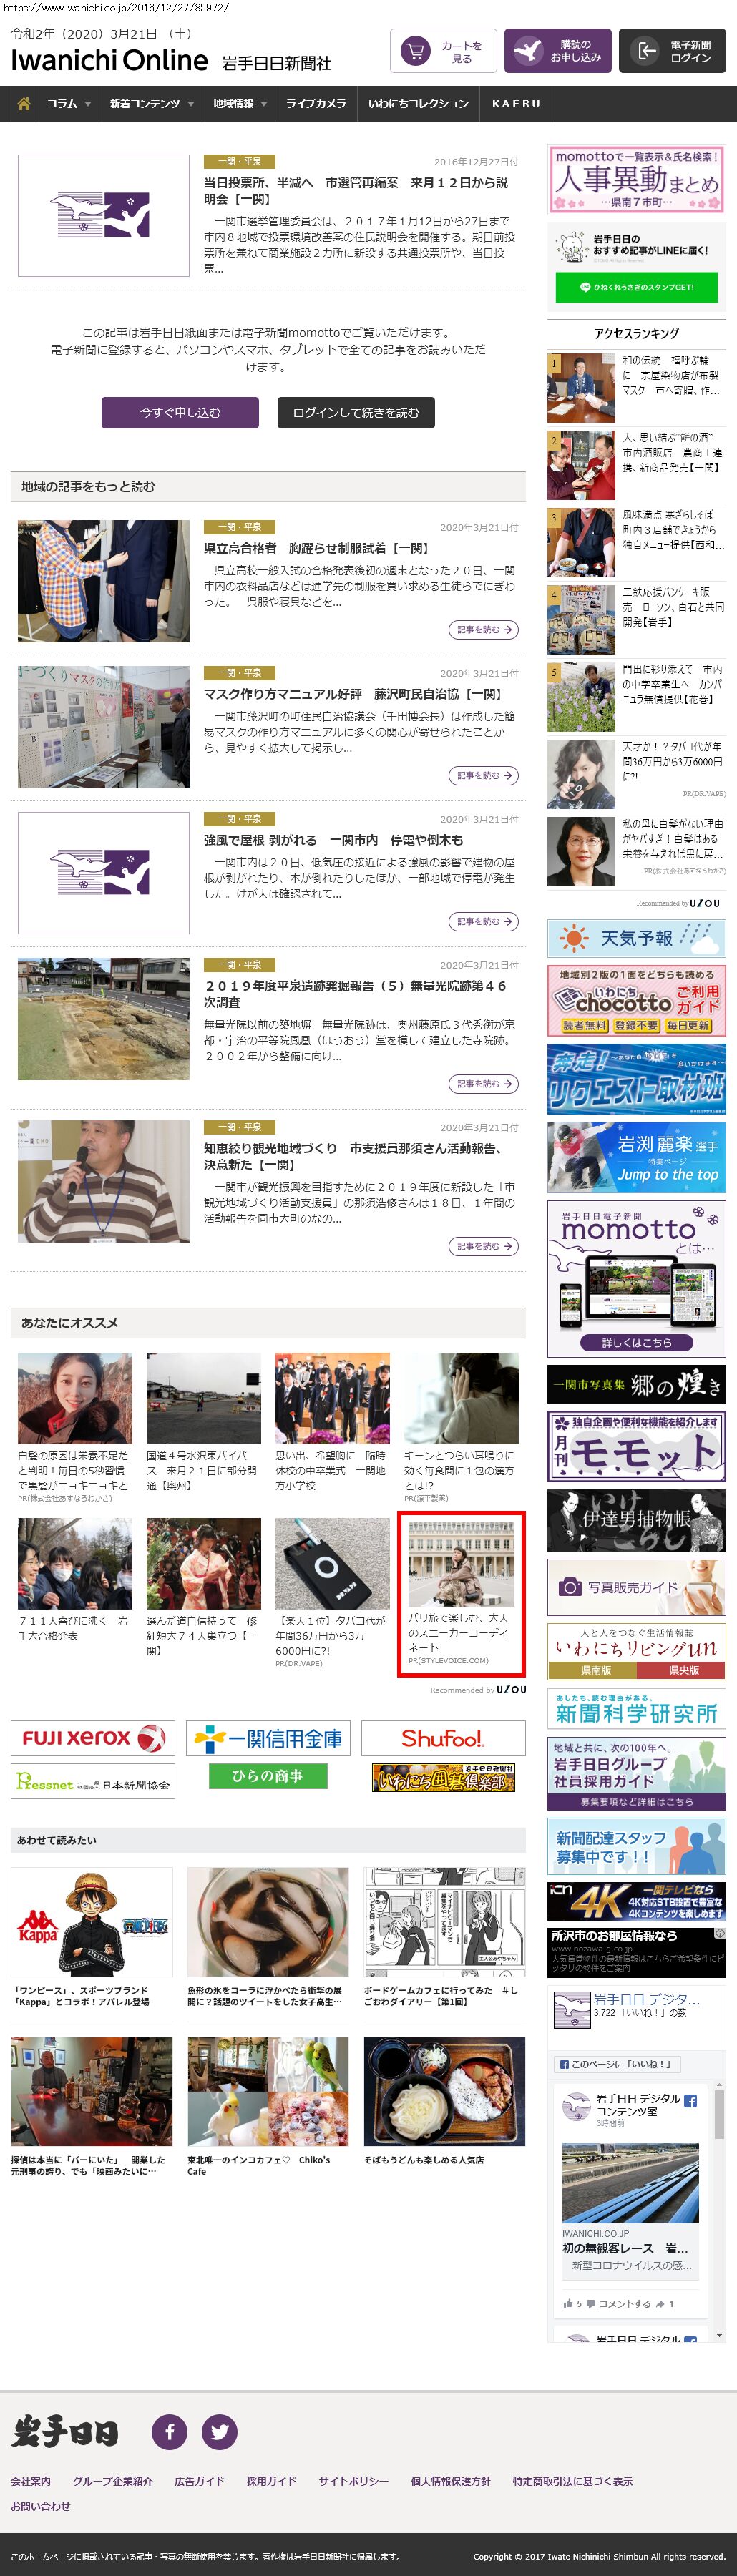Viewport: 737px width, 2576px height.
Task: Click the ひらの商事 green banner
Action: [267, 1775]
